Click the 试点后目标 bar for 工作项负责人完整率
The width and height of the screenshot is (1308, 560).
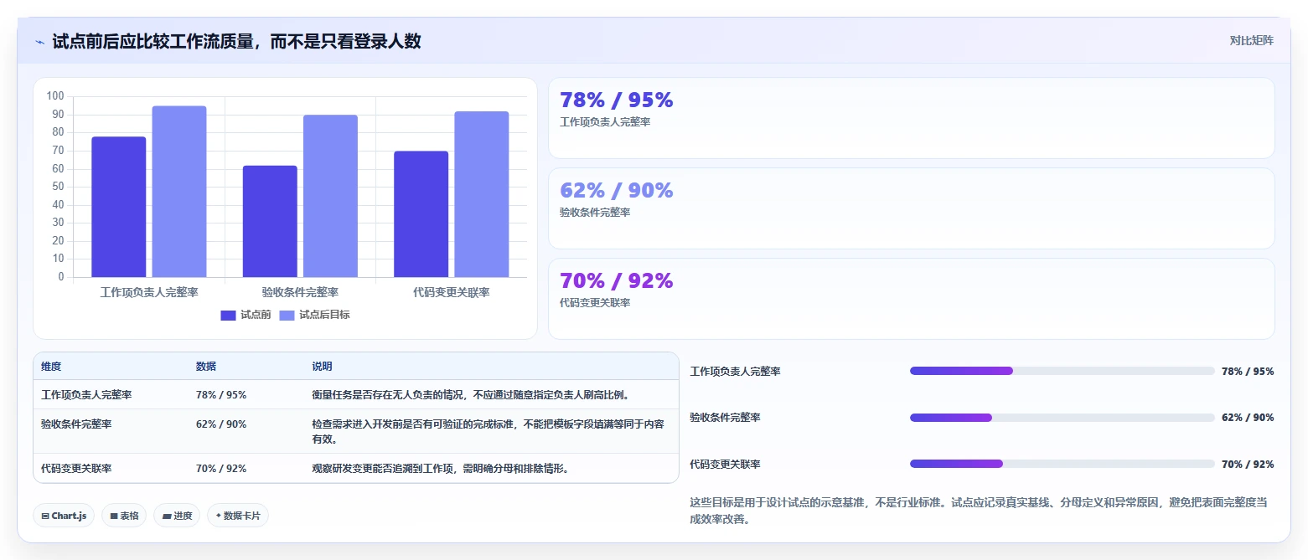coord(179,192)
